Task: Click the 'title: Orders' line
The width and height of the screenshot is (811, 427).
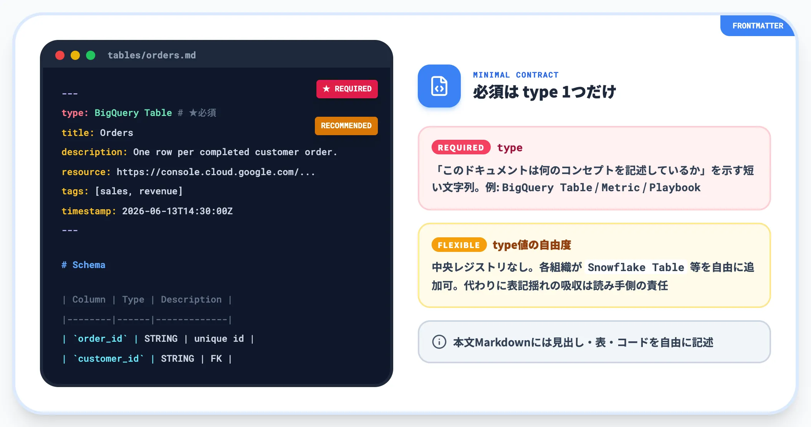Action: pyautogui.click(x=98, y=133)
